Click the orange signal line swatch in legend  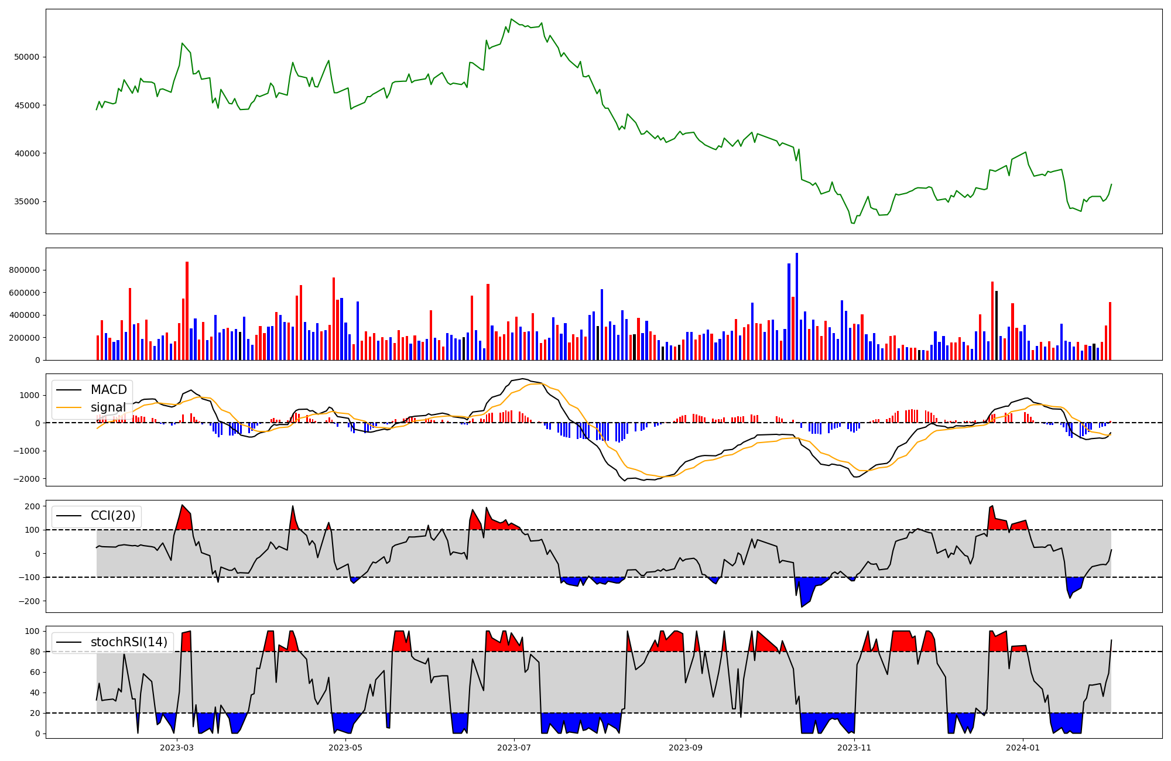pos(70,407)
